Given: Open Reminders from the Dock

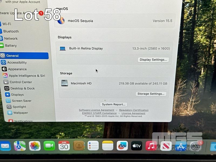Looking at the screenshot, I should [x=93, y=146].
